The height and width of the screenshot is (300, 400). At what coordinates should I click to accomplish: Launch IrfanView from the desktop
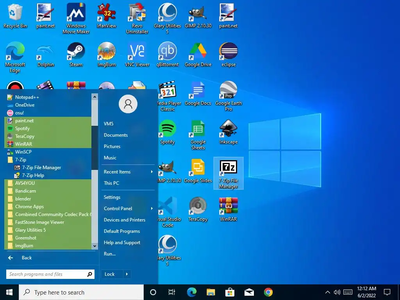pyautogui.click(x=106, y=16)
